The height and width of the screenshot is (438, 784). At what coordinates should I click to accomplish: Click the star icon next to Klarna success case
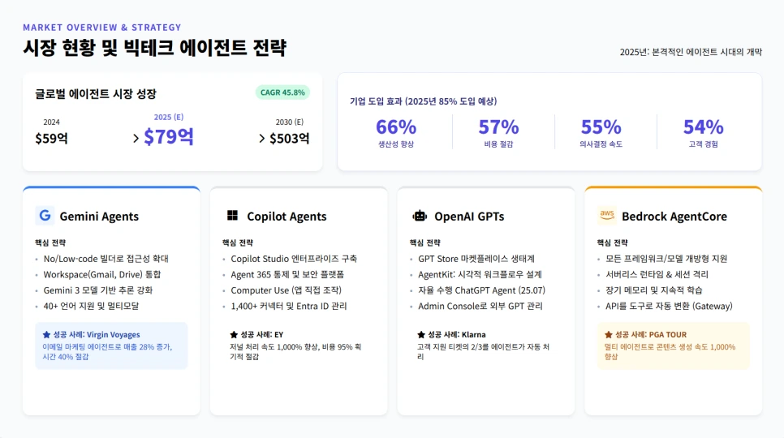click(x=421, y=335)
